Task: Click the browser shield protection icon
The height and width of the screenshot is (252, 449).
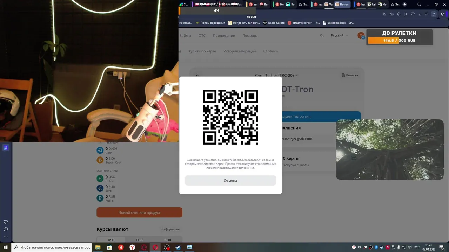Action: click(x=398, y=14)
